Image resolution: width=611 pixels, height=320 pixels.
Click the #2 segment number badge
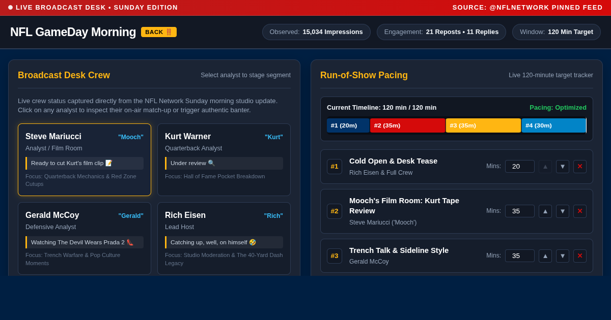click(x=335, y=211)
